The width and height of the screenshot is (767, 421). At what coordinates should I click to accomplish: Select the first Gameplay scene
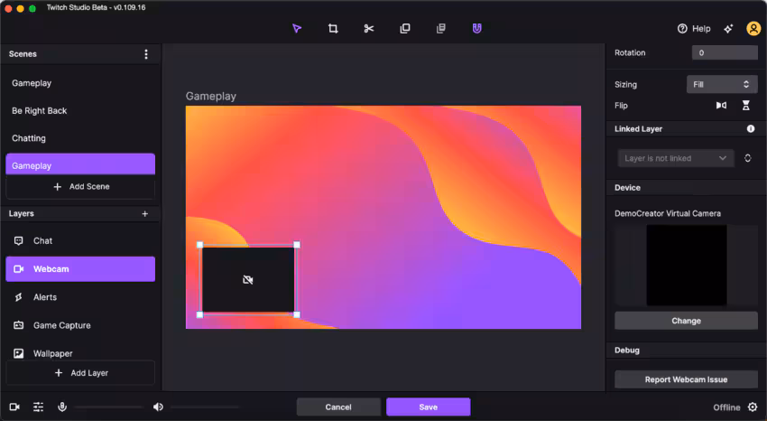tap(80, 83)
